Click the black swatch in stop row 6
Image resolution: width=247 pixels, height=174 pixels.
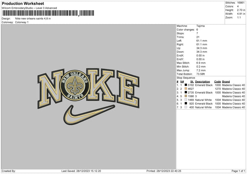[186, 103]
